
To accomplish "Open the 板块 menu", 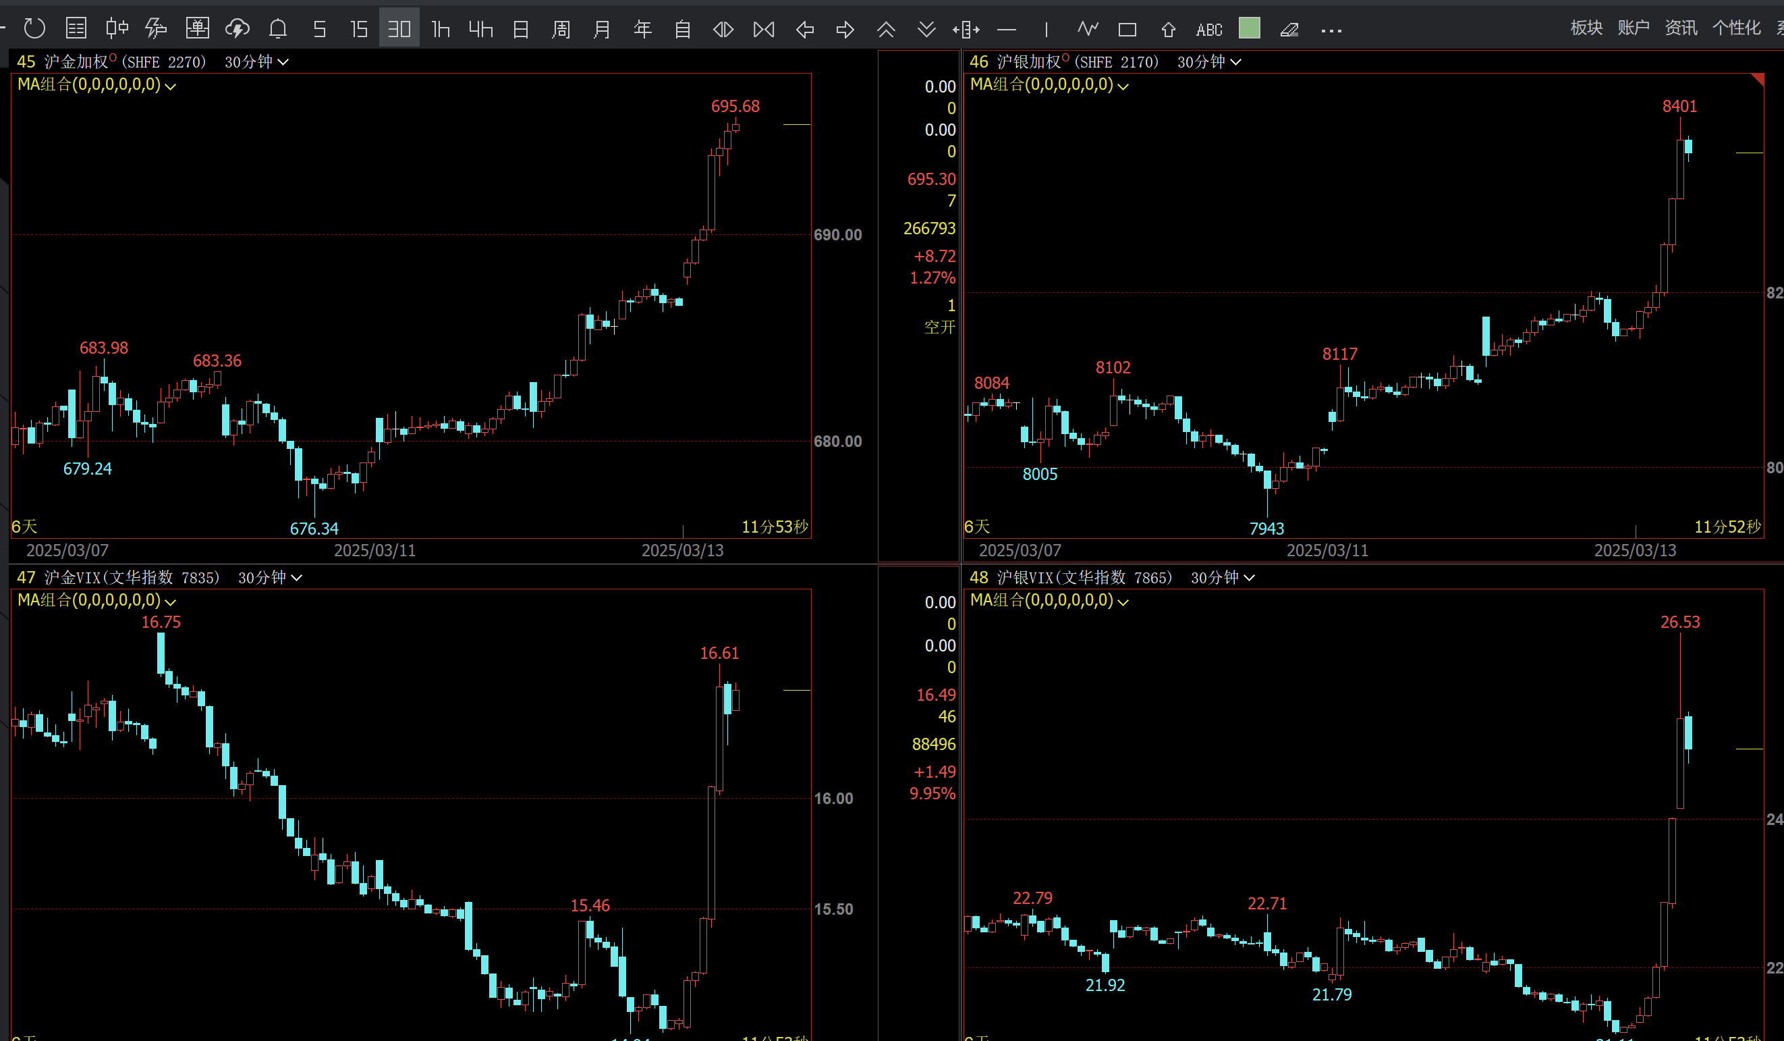I will tap(1586, 28).
